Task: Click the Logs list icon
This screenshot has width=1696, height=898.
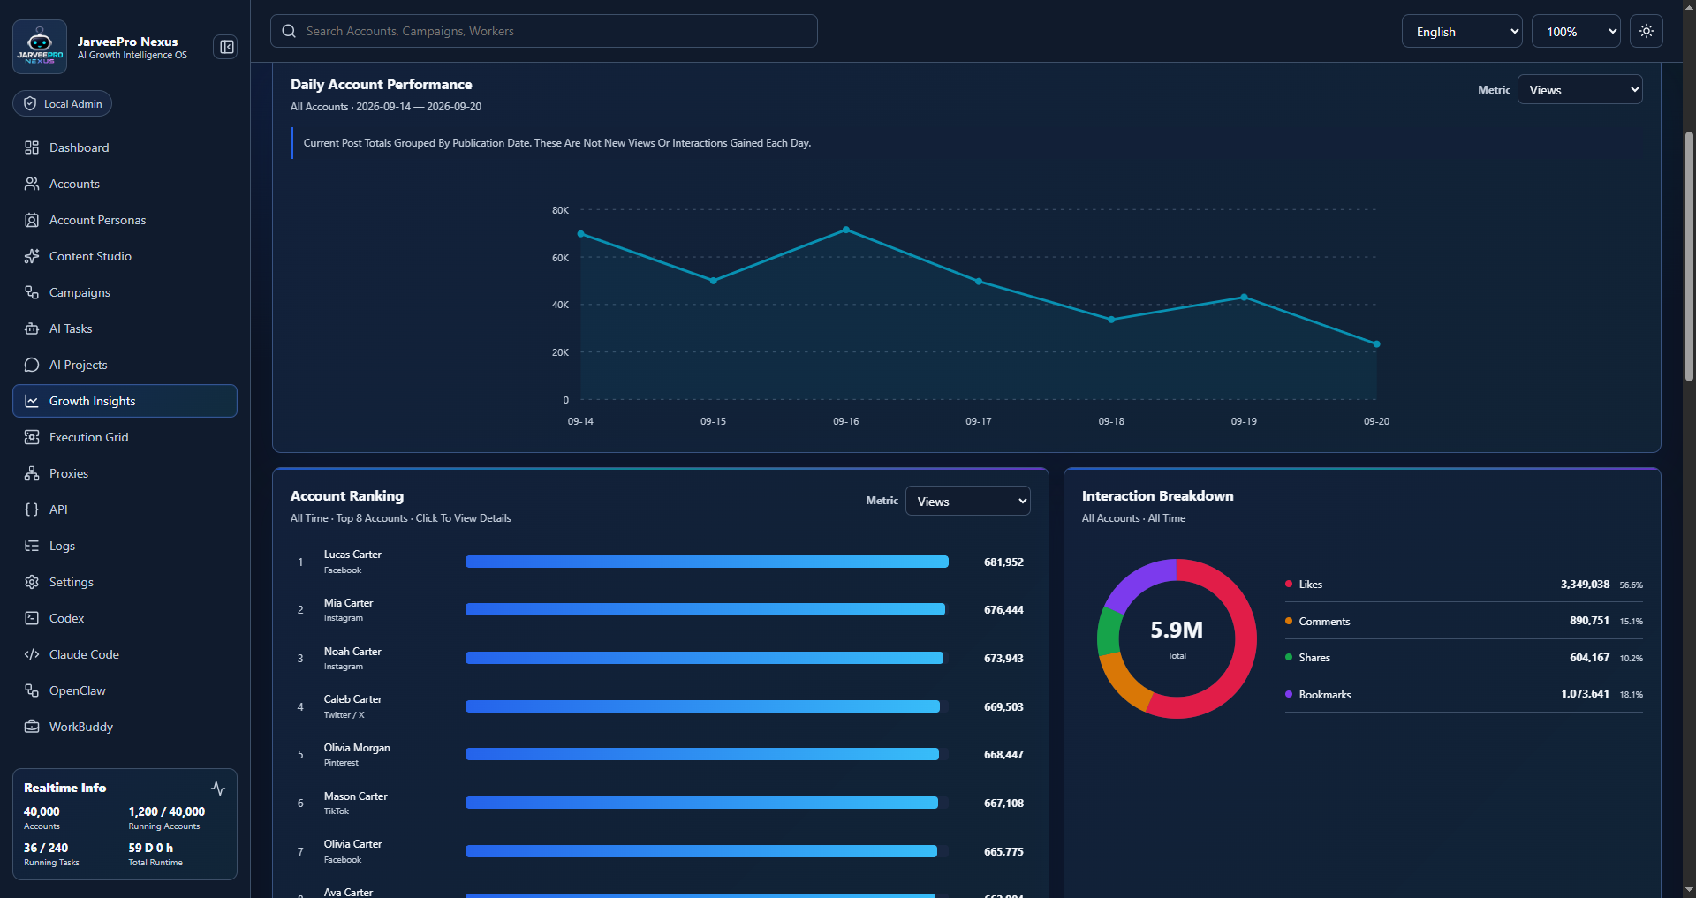Action: [x=32, y=546]
